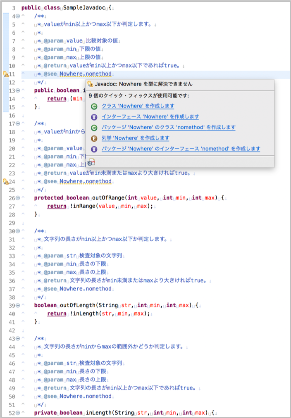Screen dimensions: 291x418
Task: Click the red 'value' parameter on line 26
Action: click(149, 198)
